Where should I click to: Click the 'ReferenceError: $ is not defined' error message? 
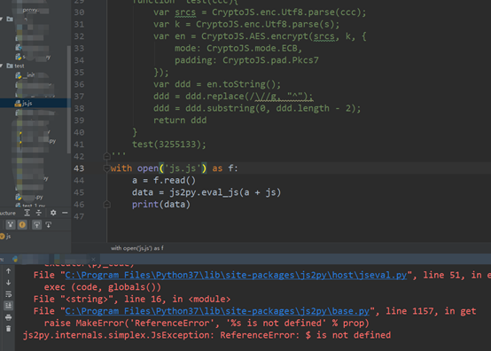click(x=305, y=335)
